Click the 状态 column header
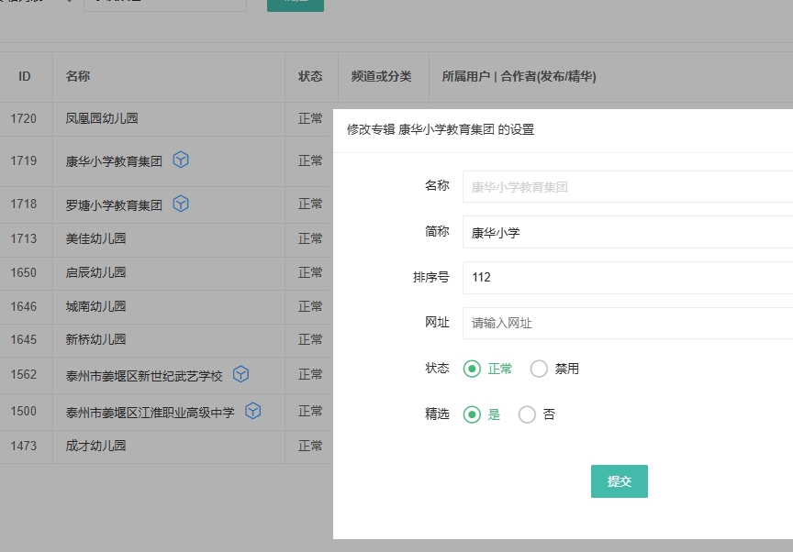Screen dimensions: 793x552 [x=310, y=76]
